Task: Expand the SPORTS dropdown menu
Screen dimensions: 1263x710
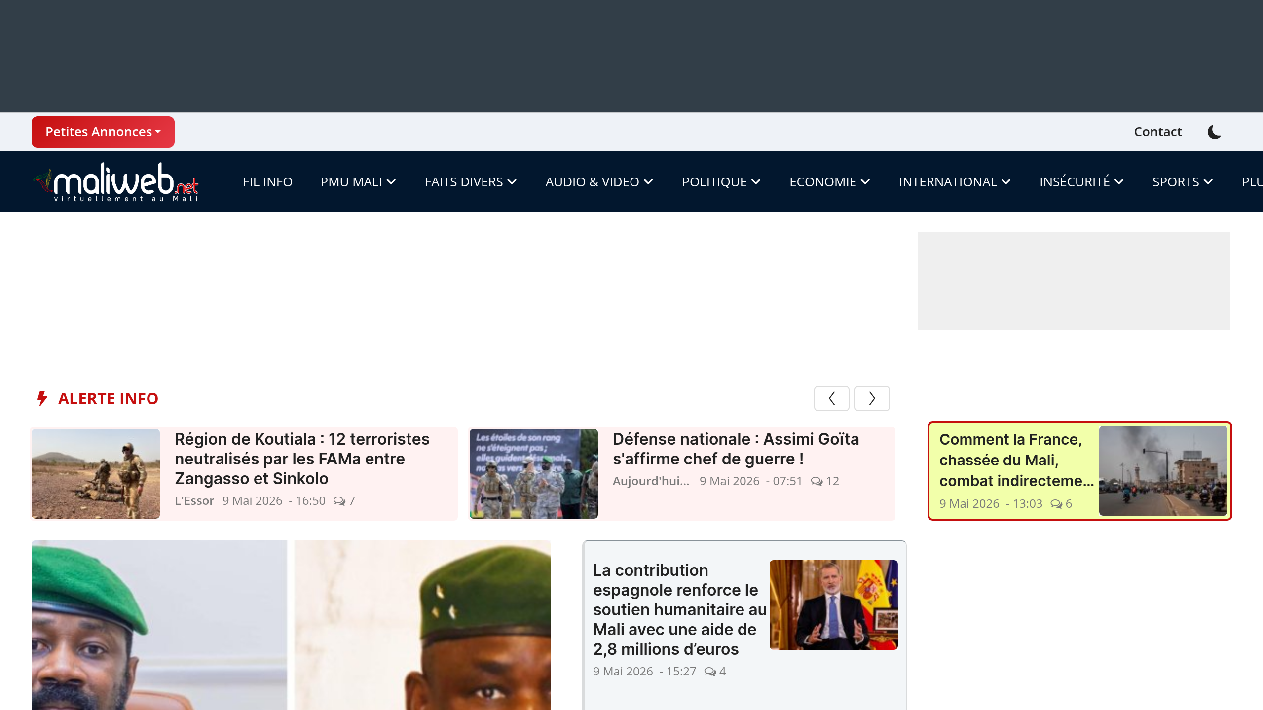Action: (1183, 182)
